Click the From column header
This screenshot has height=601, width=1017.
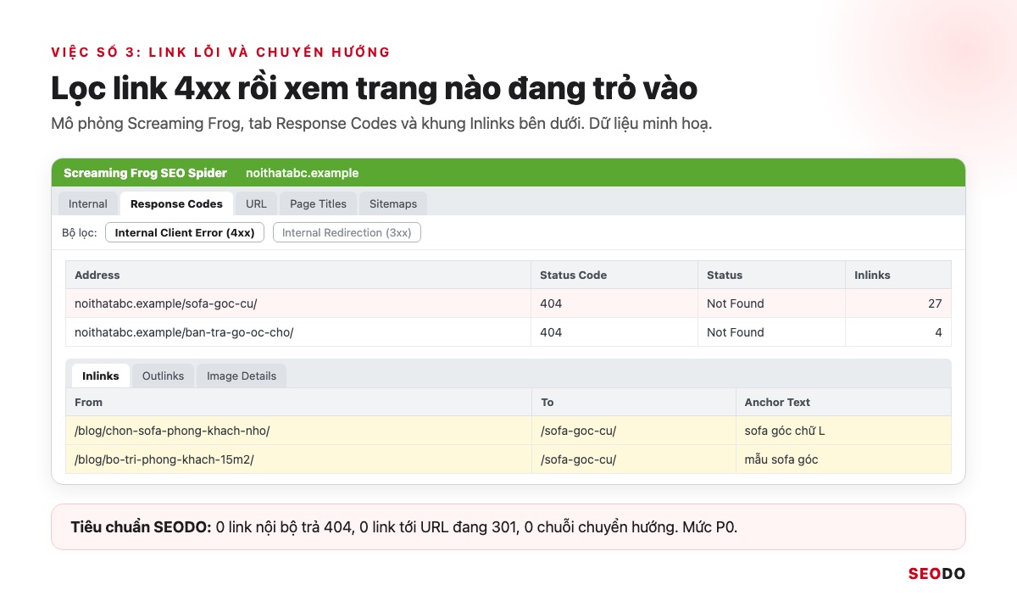pos(298,402)
